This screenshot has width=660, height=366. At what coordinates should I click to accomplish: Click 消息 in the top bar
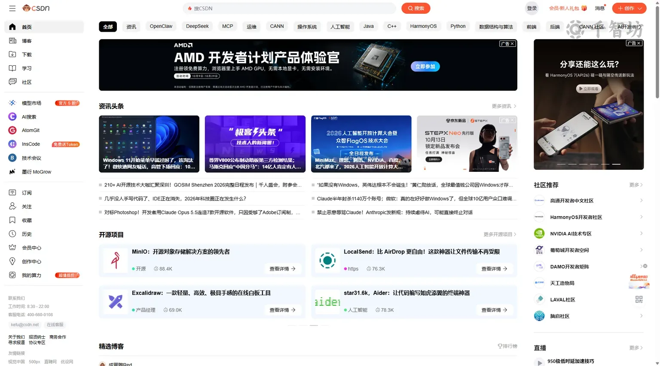coord(599,8)
